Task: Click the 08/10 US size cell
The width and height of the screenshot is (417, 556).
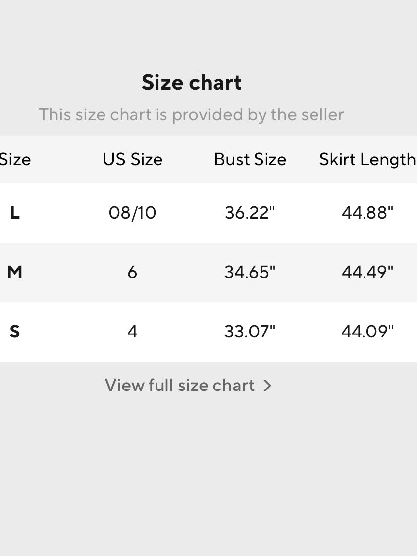Action: 132,213
